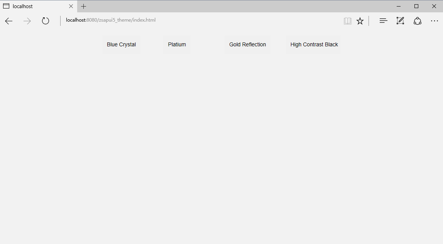Click the Forward navigation arrow

click(x=27, y=21)
